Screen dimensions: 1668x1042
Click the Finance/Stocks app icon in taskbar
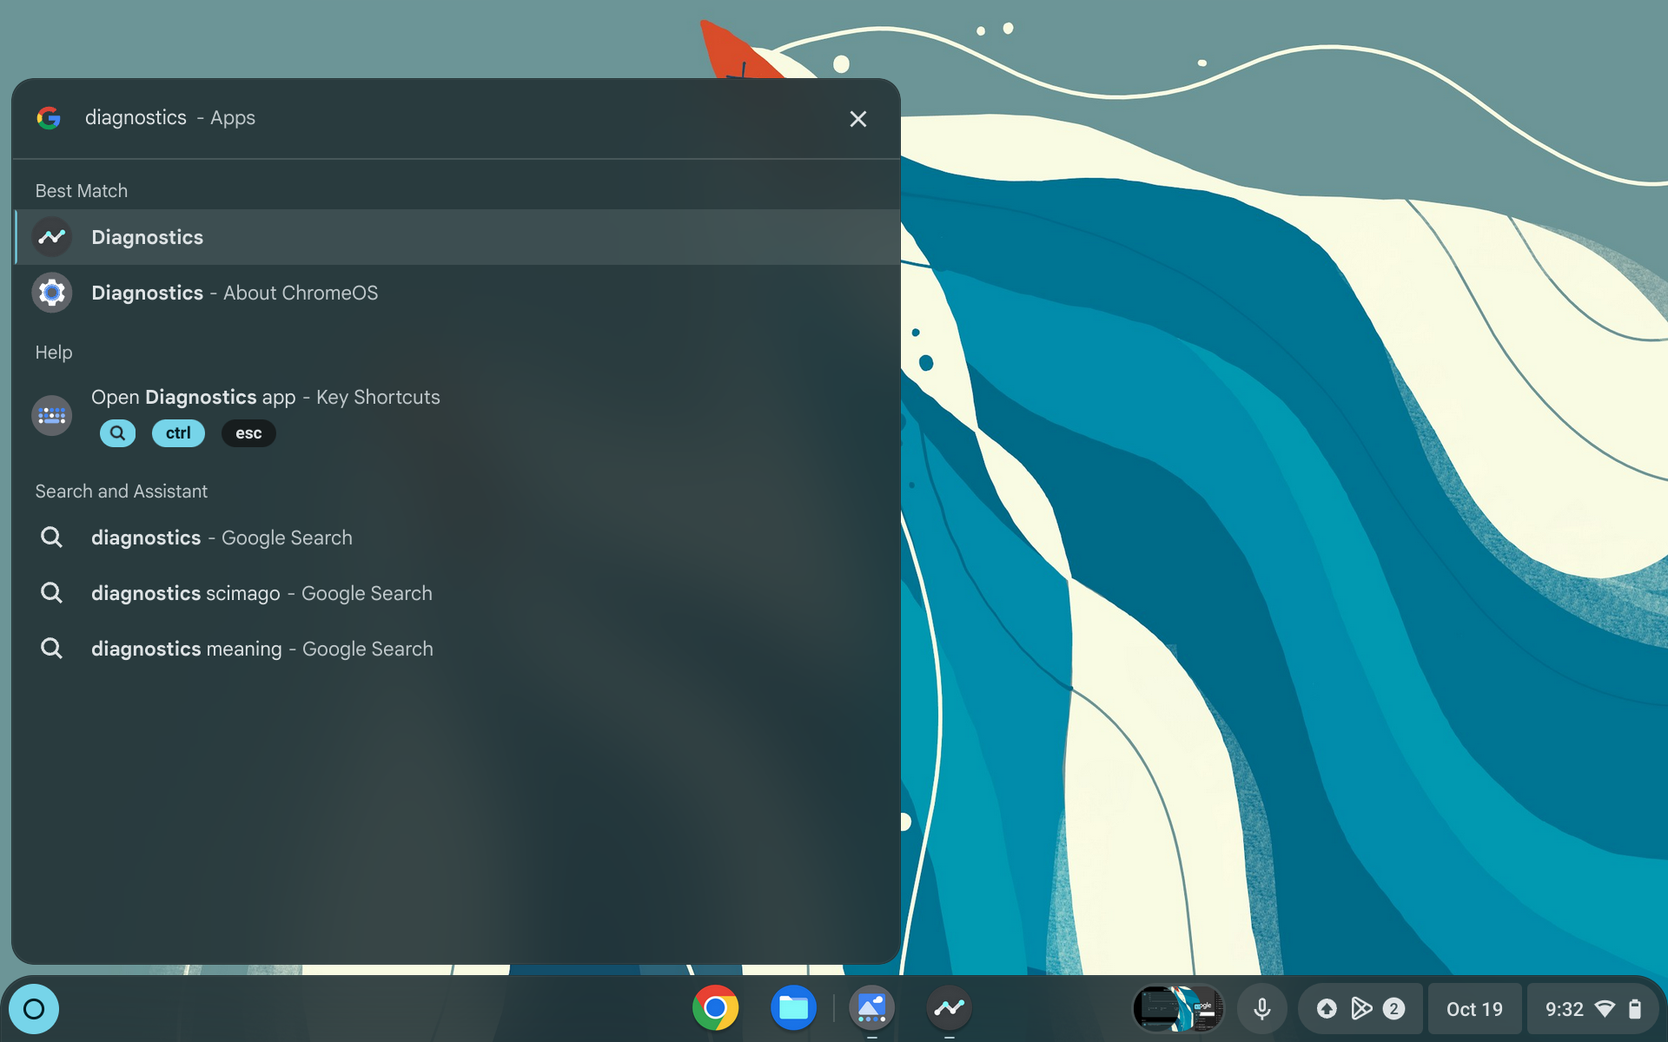click(x=950, y=1007)
